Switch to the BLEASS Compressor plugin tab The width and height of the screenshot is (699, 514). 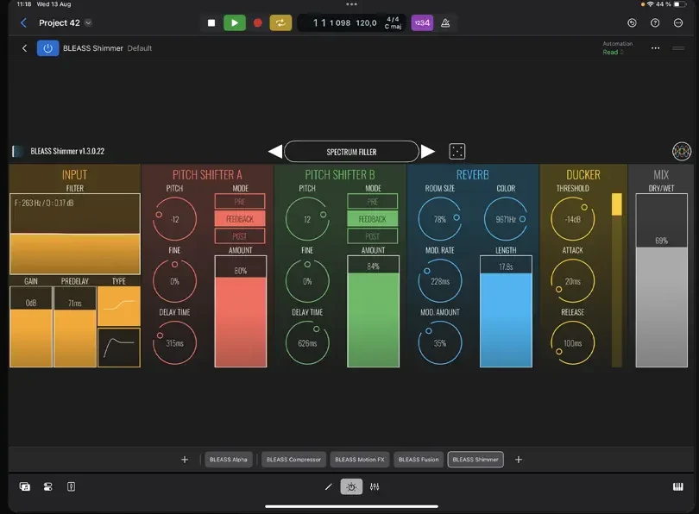[293, 459]
